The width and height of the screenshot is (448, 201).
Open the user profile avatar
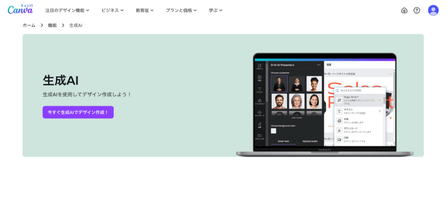[x=433, y=10]
